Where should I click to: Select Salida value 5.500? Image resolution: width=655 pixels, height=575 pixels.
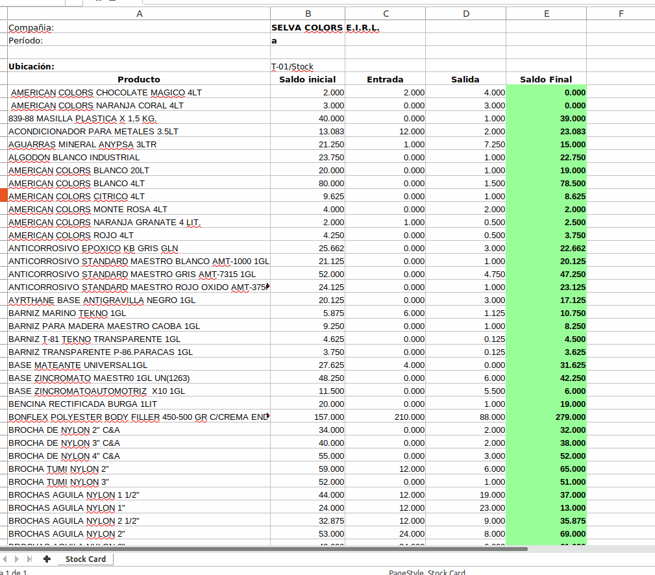point(465,391)
